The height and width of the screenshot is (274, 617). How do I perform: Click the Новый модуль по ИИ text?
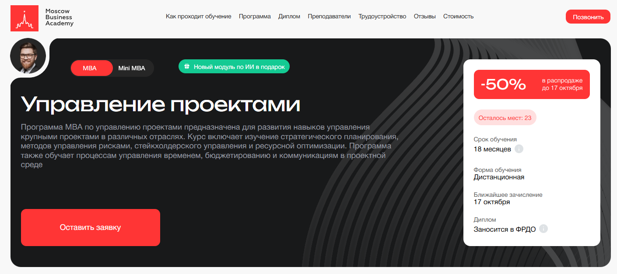tap(239, 67)
